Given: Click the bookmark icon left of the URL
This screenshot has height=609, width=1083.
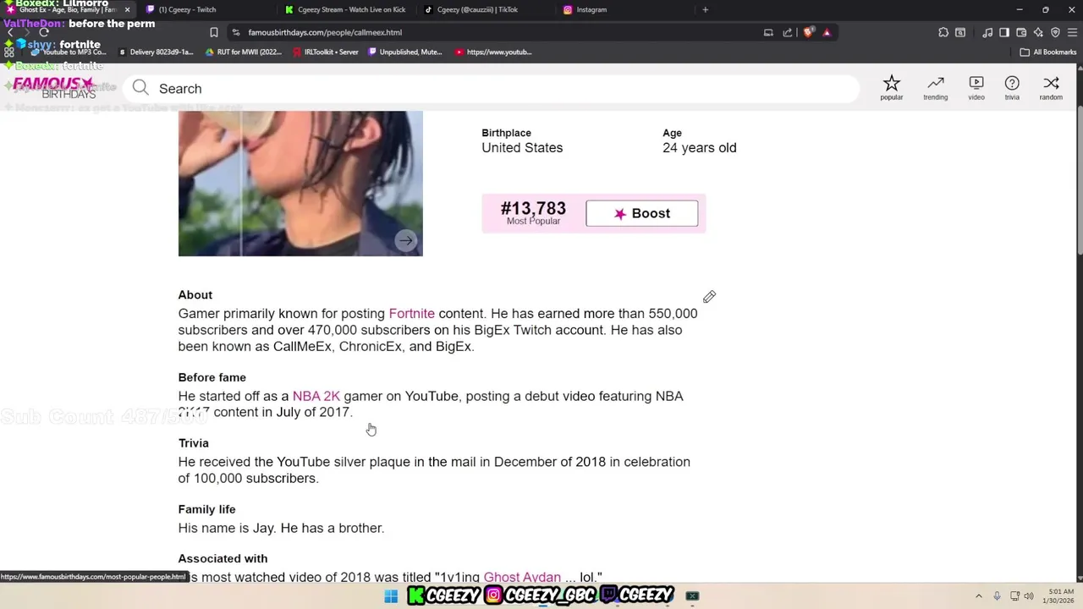Looking at the screenshot, I should pos(214,32).
